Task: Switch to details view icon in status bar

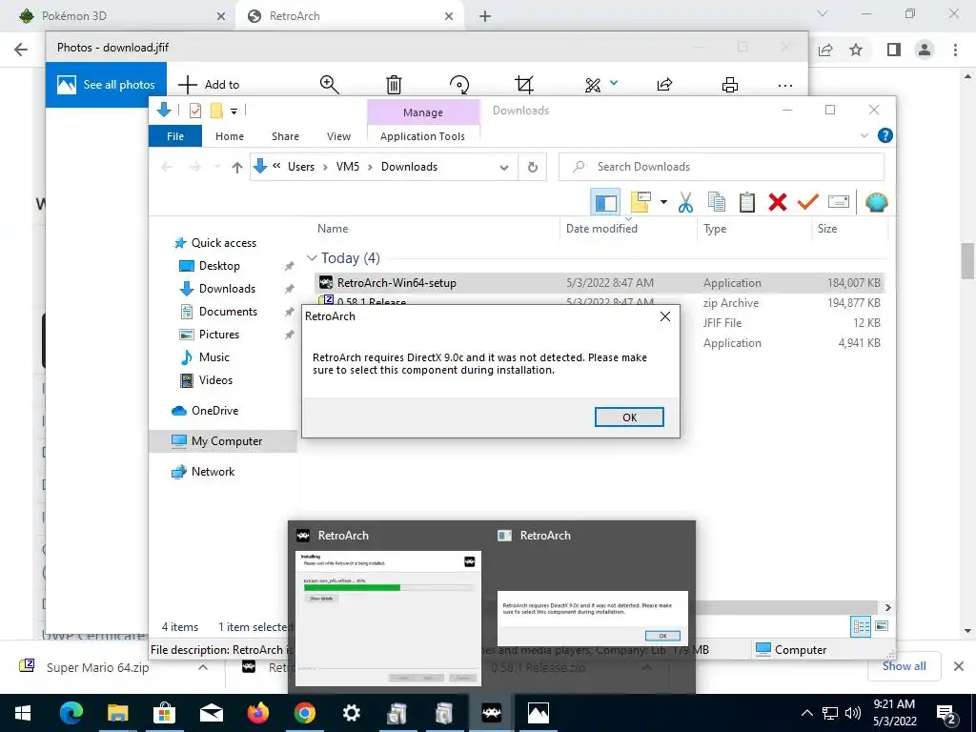Action: [861, 626]
